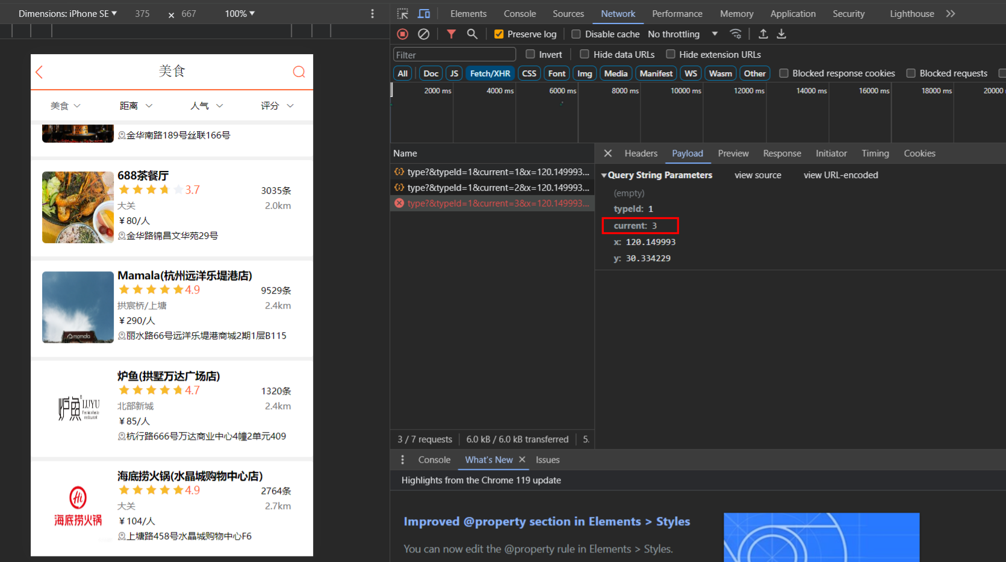Check Blocked response cookies
The image size is (1006, 562).
pos(784,73)
